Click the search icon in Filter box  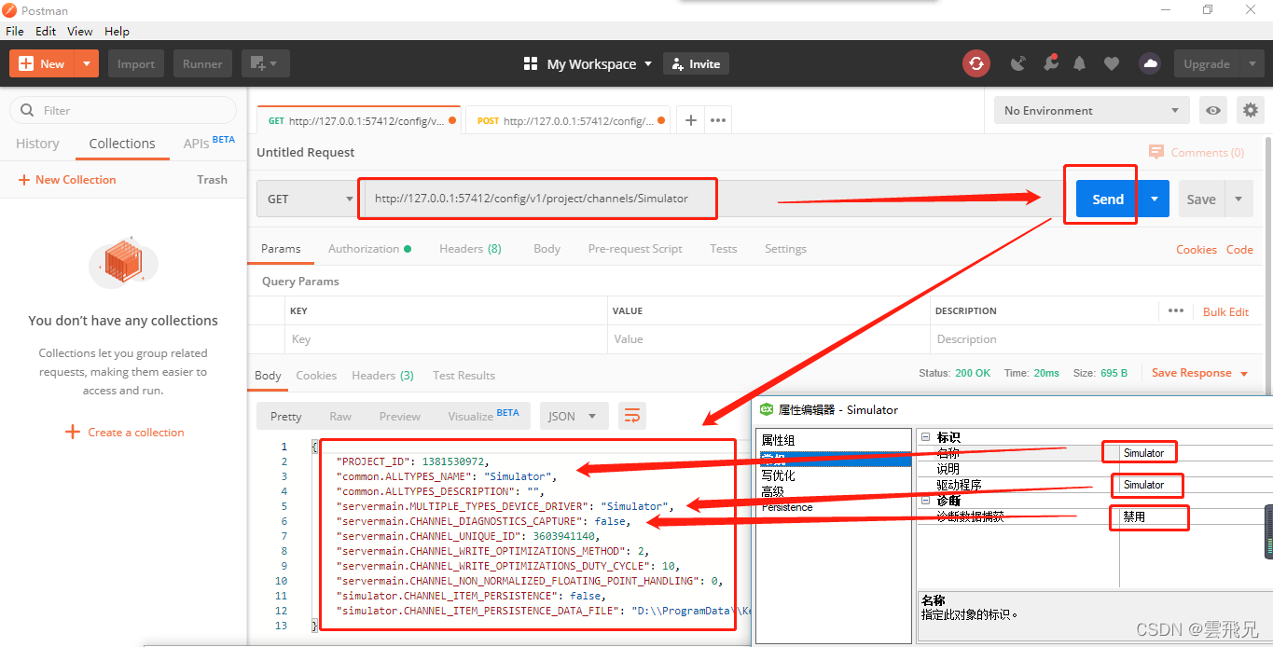coord(27,110)
